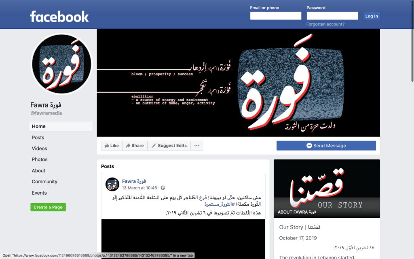Focus the Password field
This screenshot has height=259, width=414.
[x=332, y=16]
